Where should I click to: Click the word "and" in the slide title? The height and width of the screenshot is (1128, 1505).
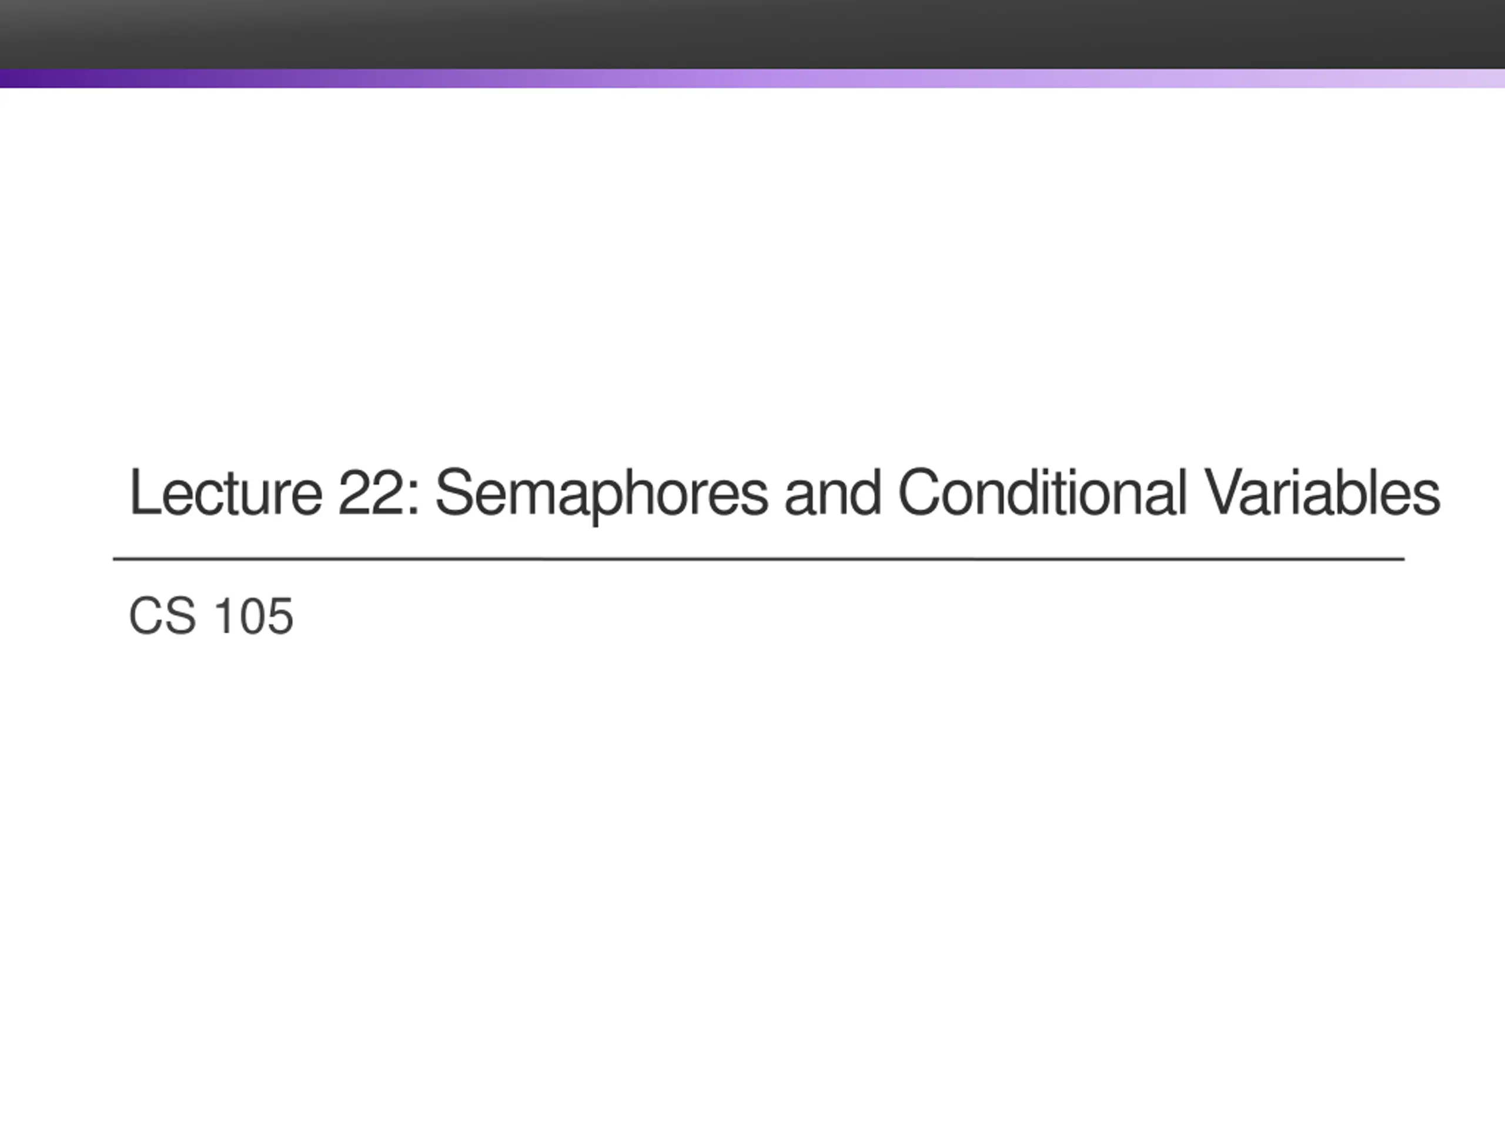tap(833, 492)
